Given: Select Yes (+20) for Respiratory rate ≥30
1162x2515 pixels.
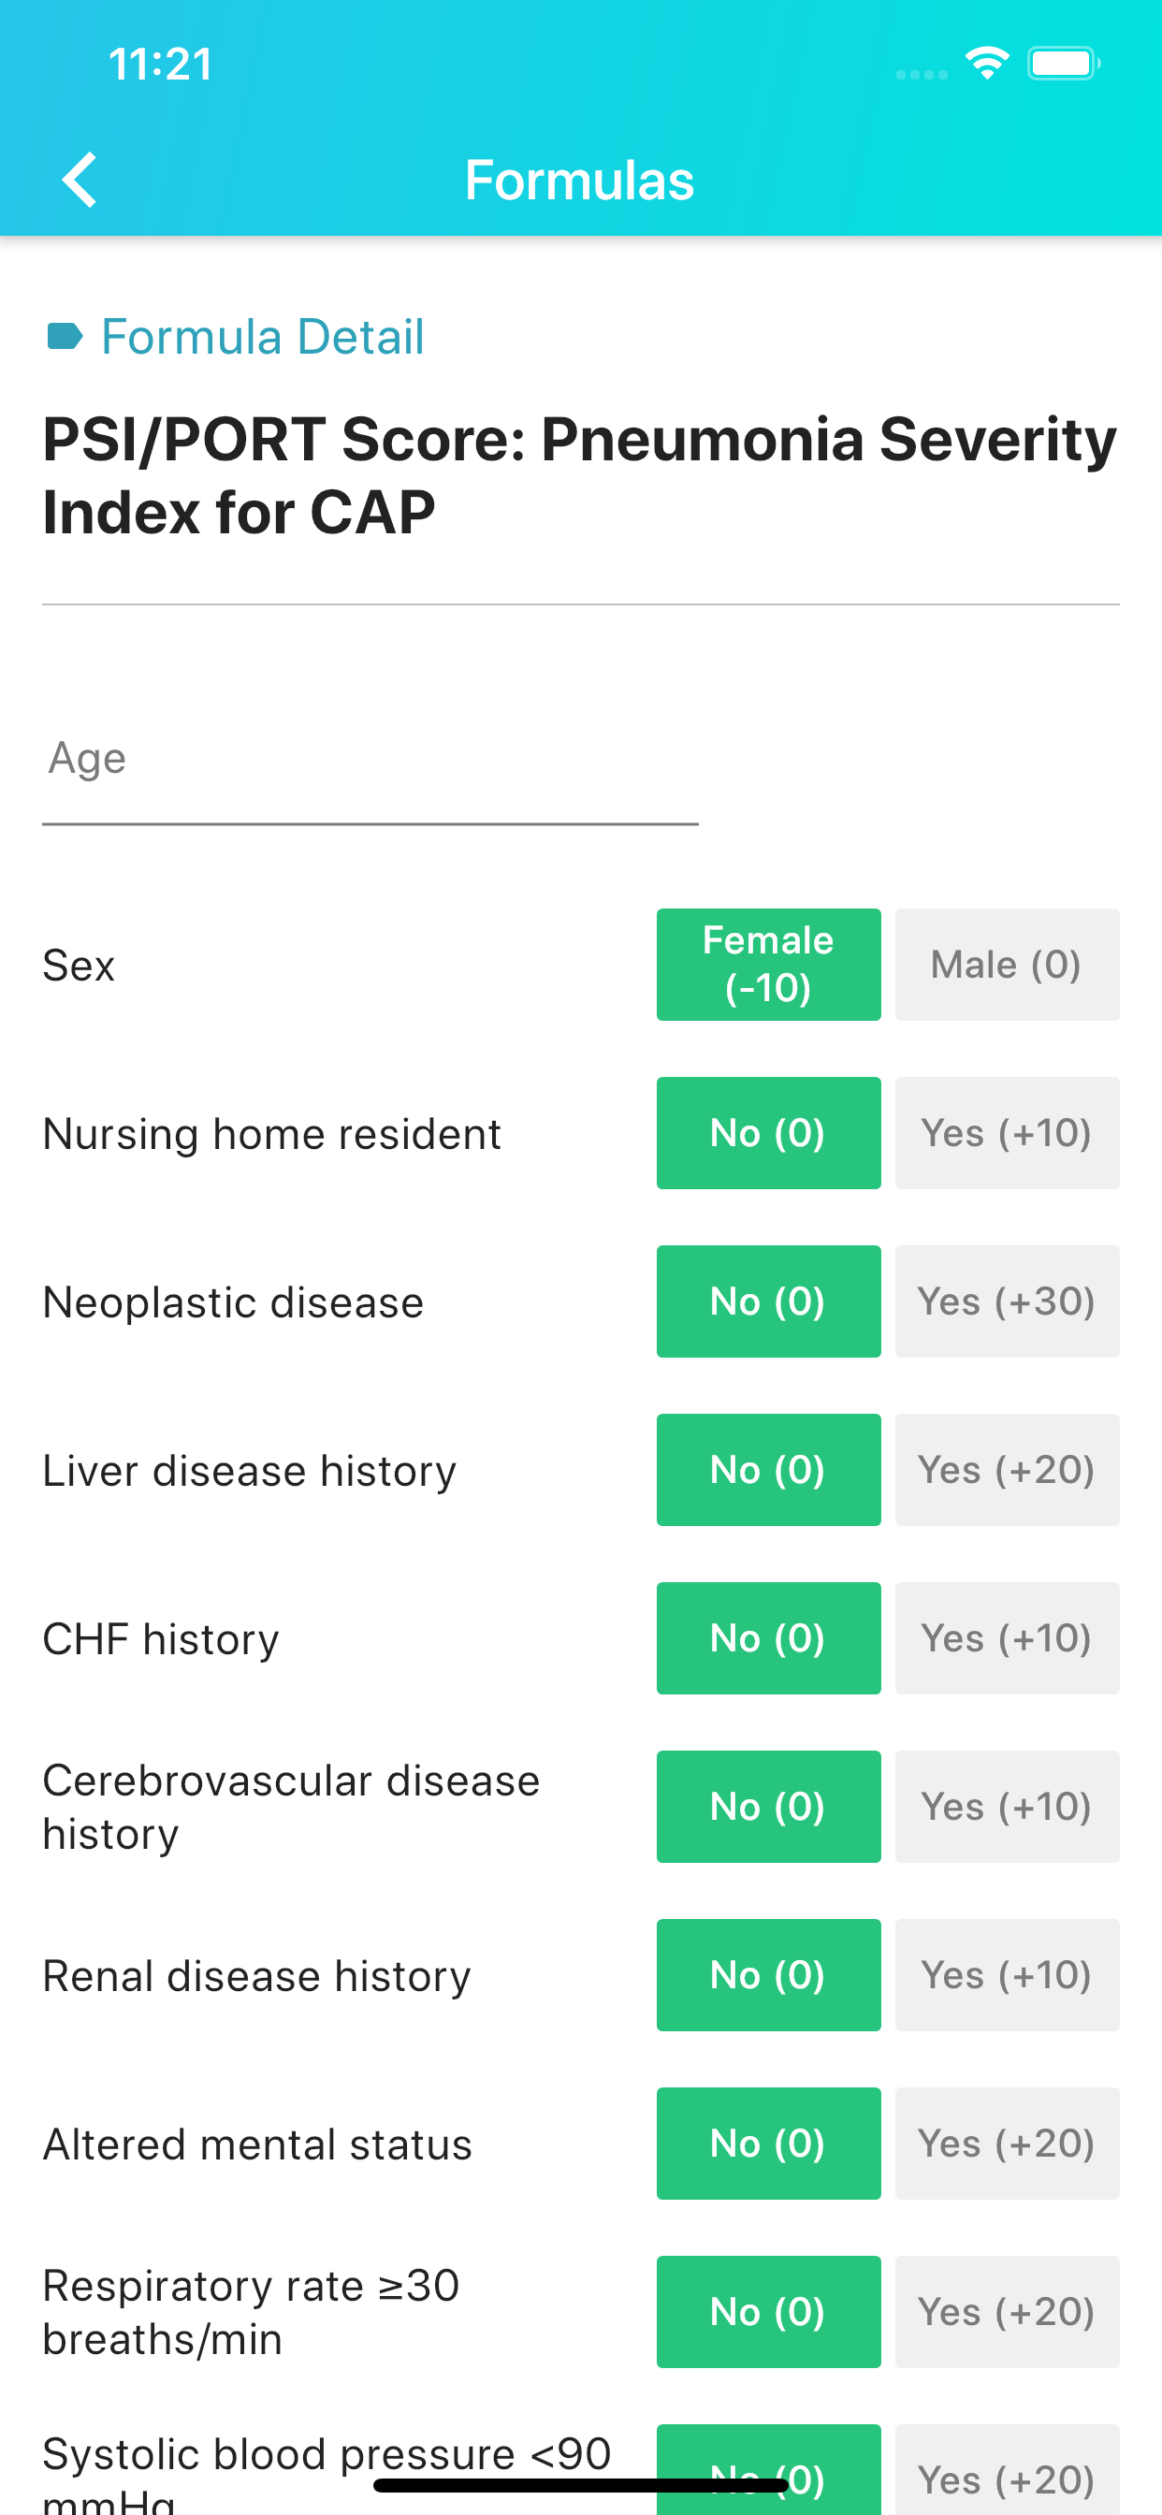Looking at the screenshot, I should click(1007, 2312).
